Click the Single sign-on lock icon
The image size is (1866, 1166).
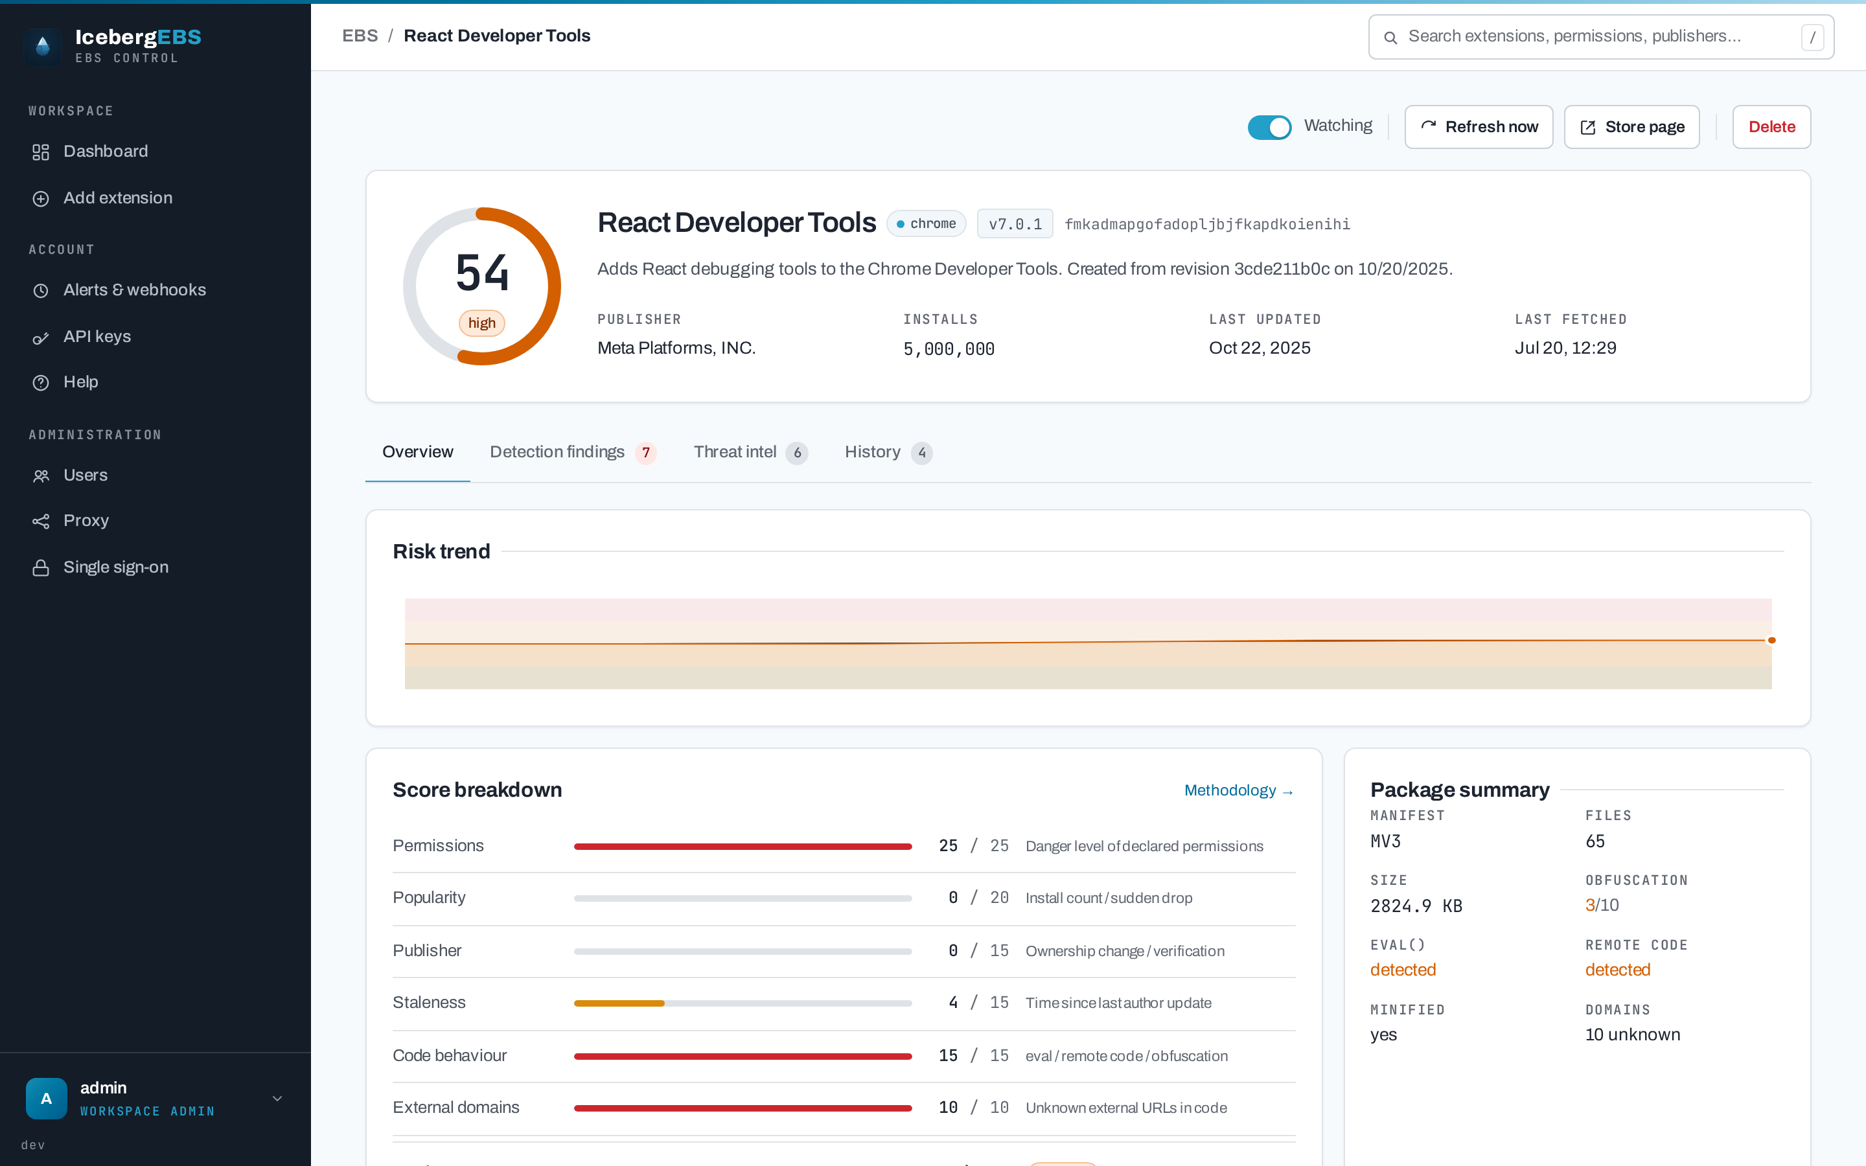click(x=41, y=567)
